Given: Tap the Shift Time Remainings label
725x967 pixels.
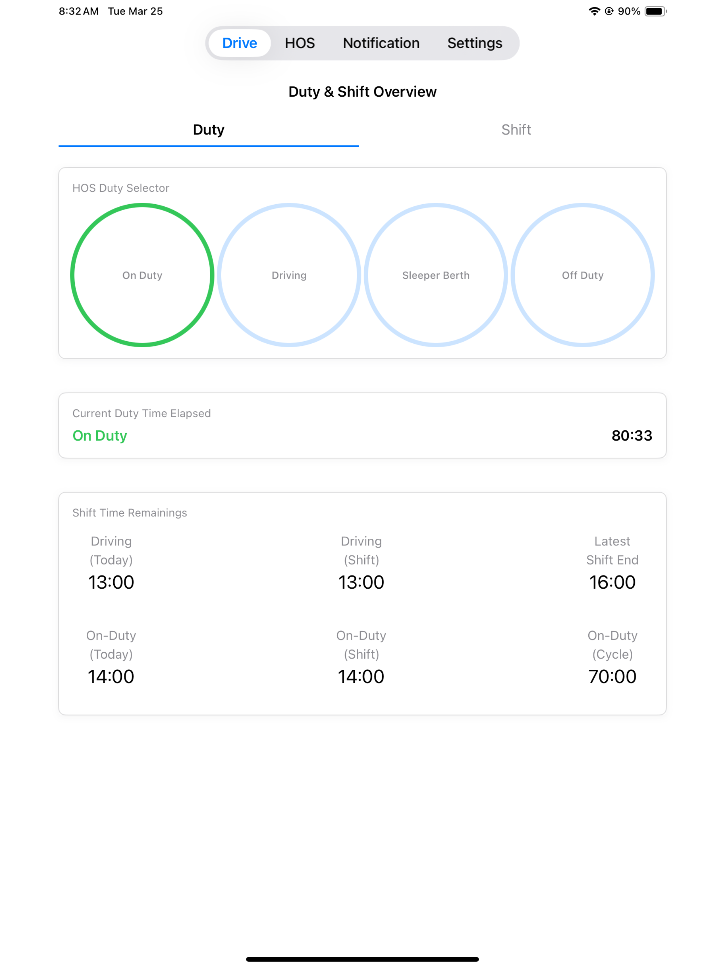Looking at the screenshot, I should (130, 513).
